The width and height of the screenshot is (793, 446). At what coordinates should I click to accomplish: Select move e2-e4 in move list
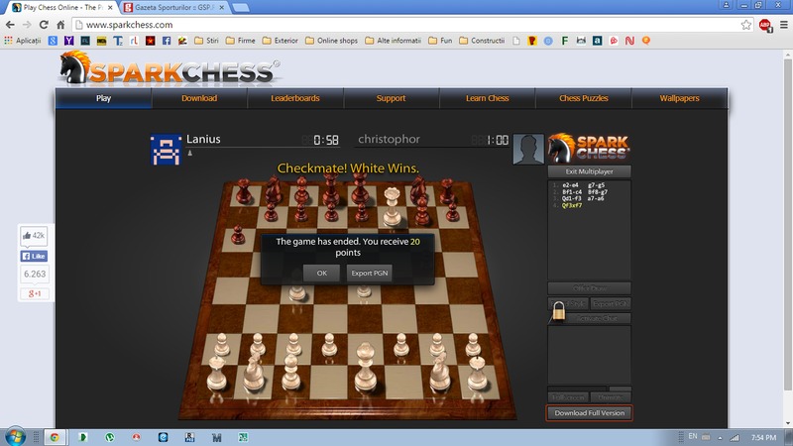[x=571, y=185]
